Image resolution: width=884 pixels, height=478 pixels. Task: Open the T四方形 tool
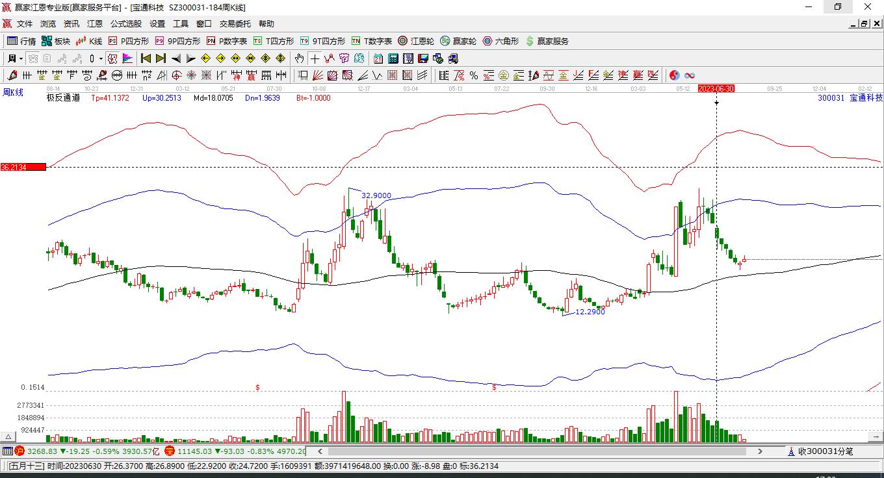click(x=274, y=41)
